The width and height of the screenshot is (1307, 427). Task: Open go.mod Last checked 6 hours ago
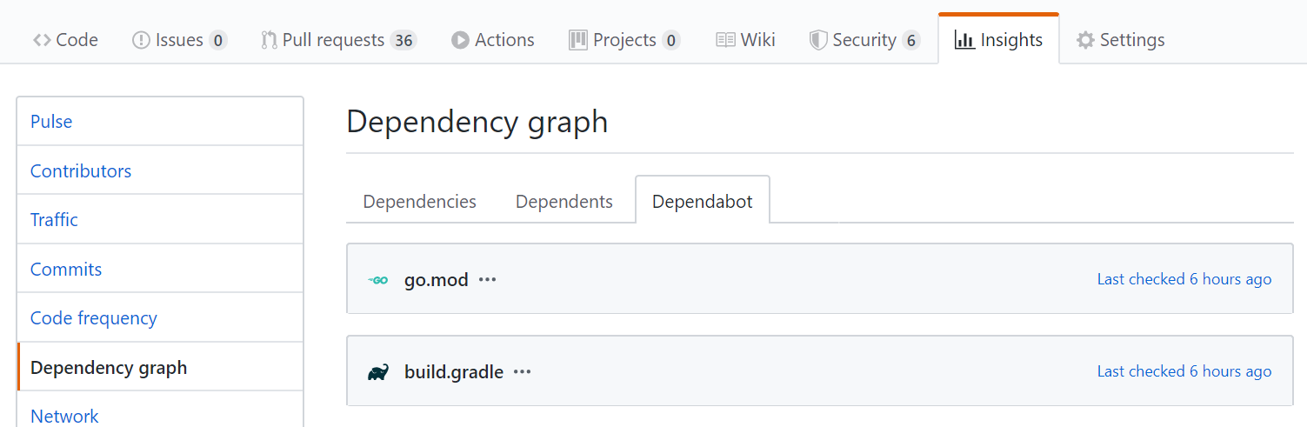[x=1184, y=279]
